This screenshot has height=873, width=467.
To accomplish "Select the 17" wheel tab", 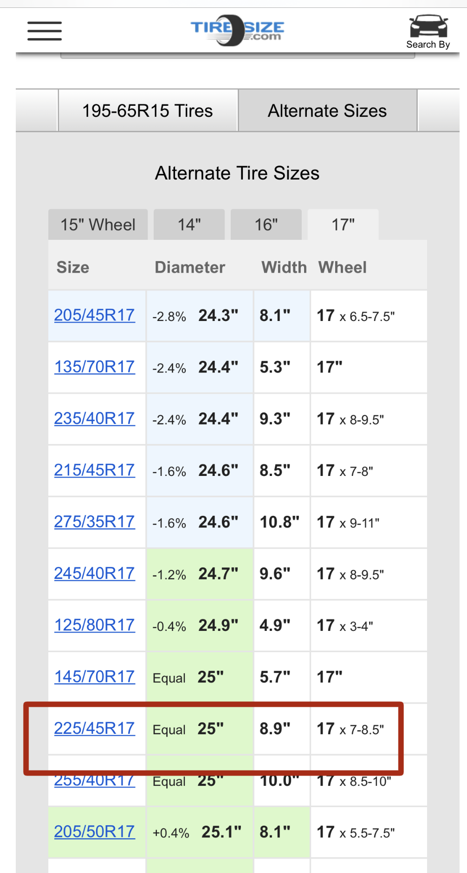I will pos(343,225).
